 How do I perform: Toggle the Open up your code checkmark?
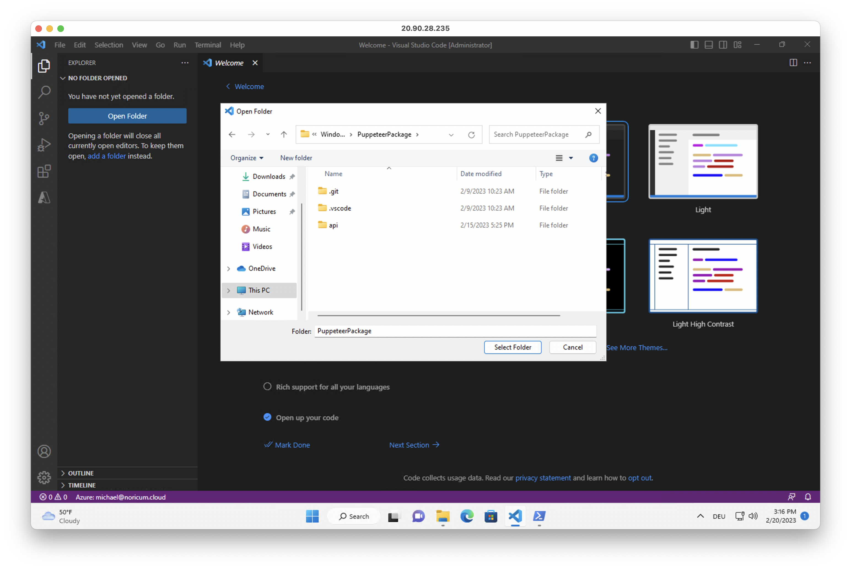267,417
